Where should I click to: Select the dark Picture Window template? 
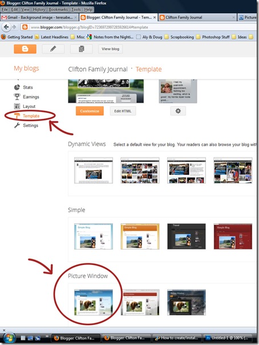coord(187,302)
